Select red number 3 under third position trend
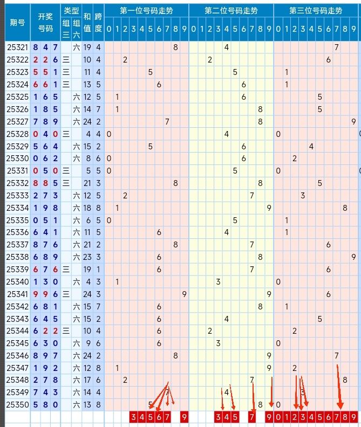361x427 pixels. click(303, 417)
